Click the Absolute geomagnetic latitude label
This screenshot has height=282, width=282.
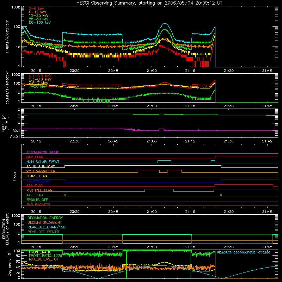click(x=244, y=252)
